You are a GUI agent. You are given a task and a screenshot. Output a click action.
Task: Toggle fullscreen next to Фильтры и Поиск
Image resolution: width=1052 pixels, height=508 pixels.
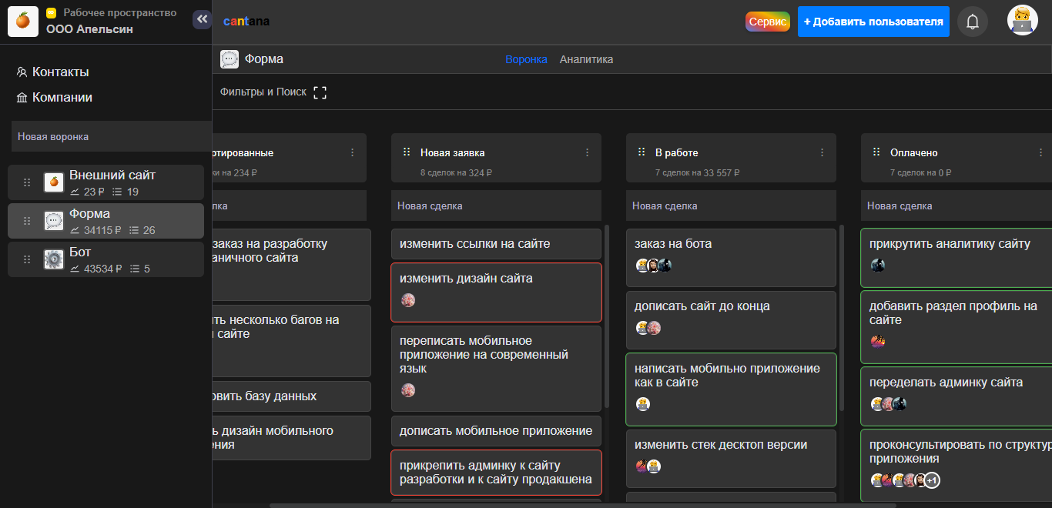pyautogui.click(x=320, y=92)
